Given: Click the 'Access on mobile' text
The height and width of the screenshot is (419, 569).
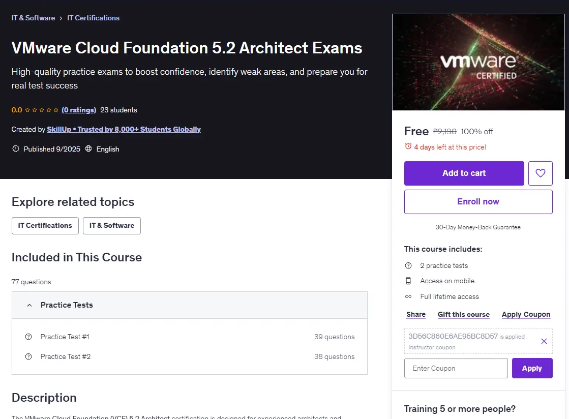Looking at the screenshot, I should [447, 281].
